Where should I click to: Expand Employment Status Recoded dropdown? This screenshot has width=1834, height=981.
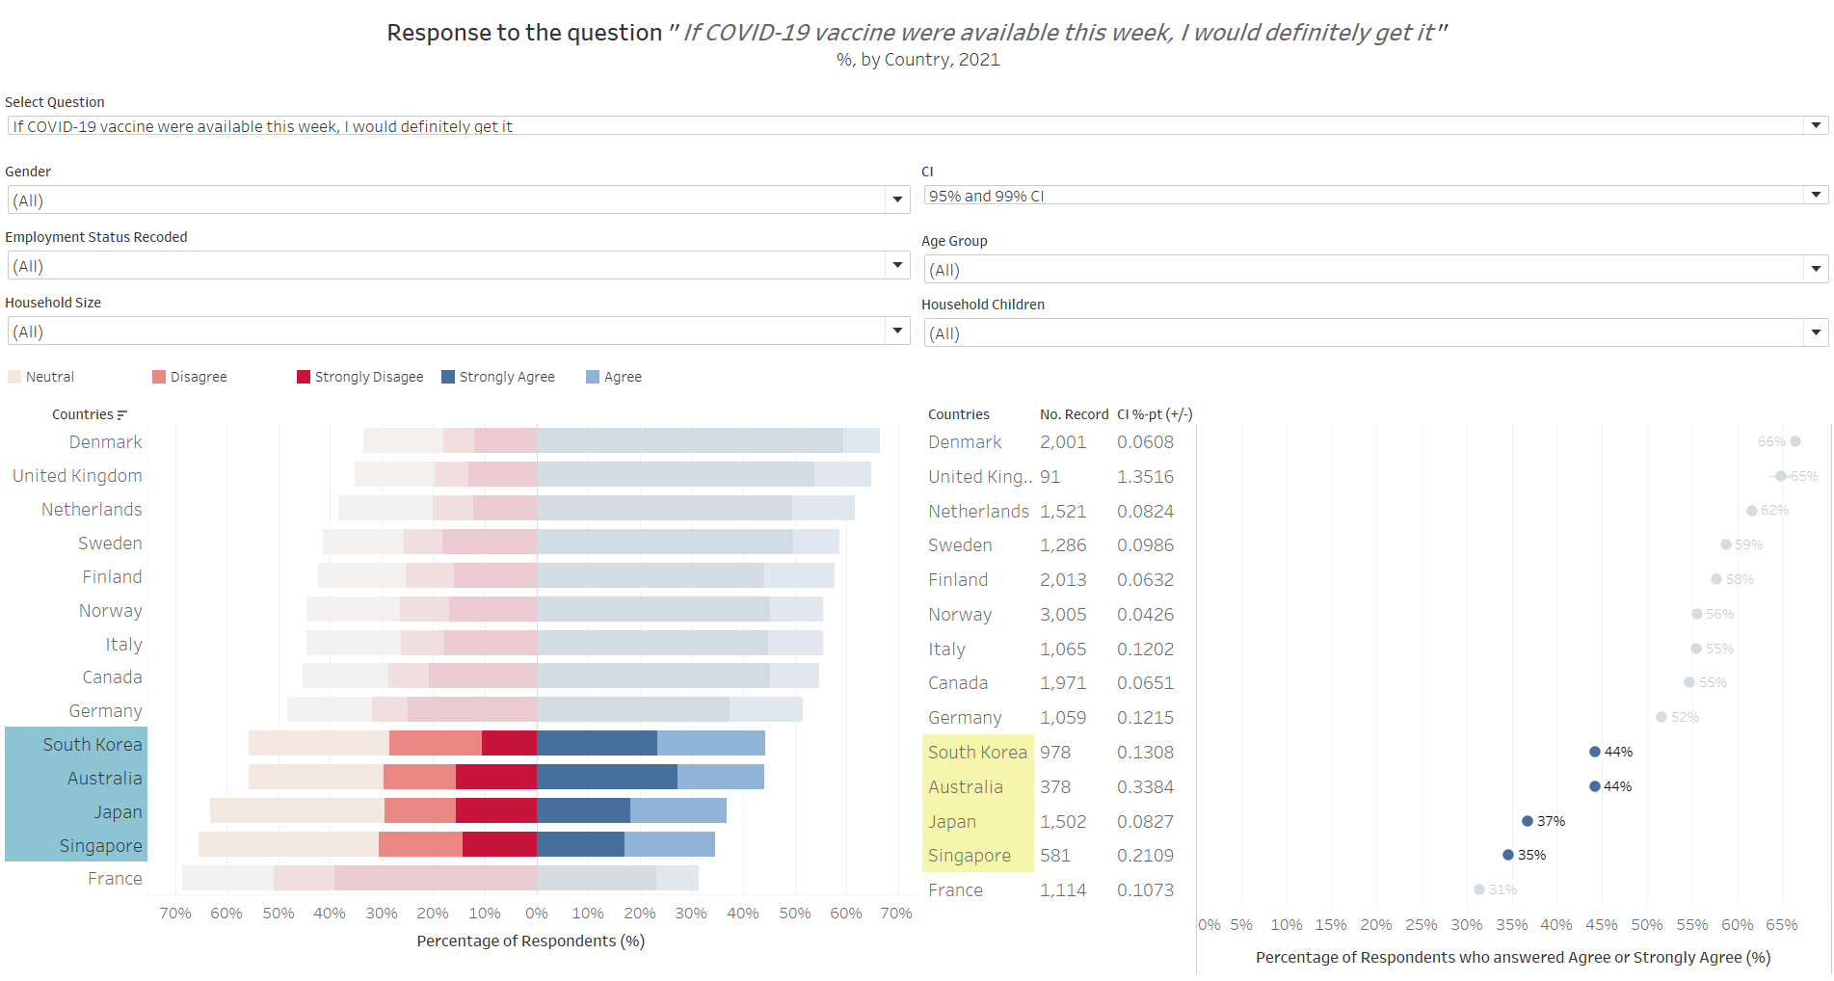click(x=897, y=266)
